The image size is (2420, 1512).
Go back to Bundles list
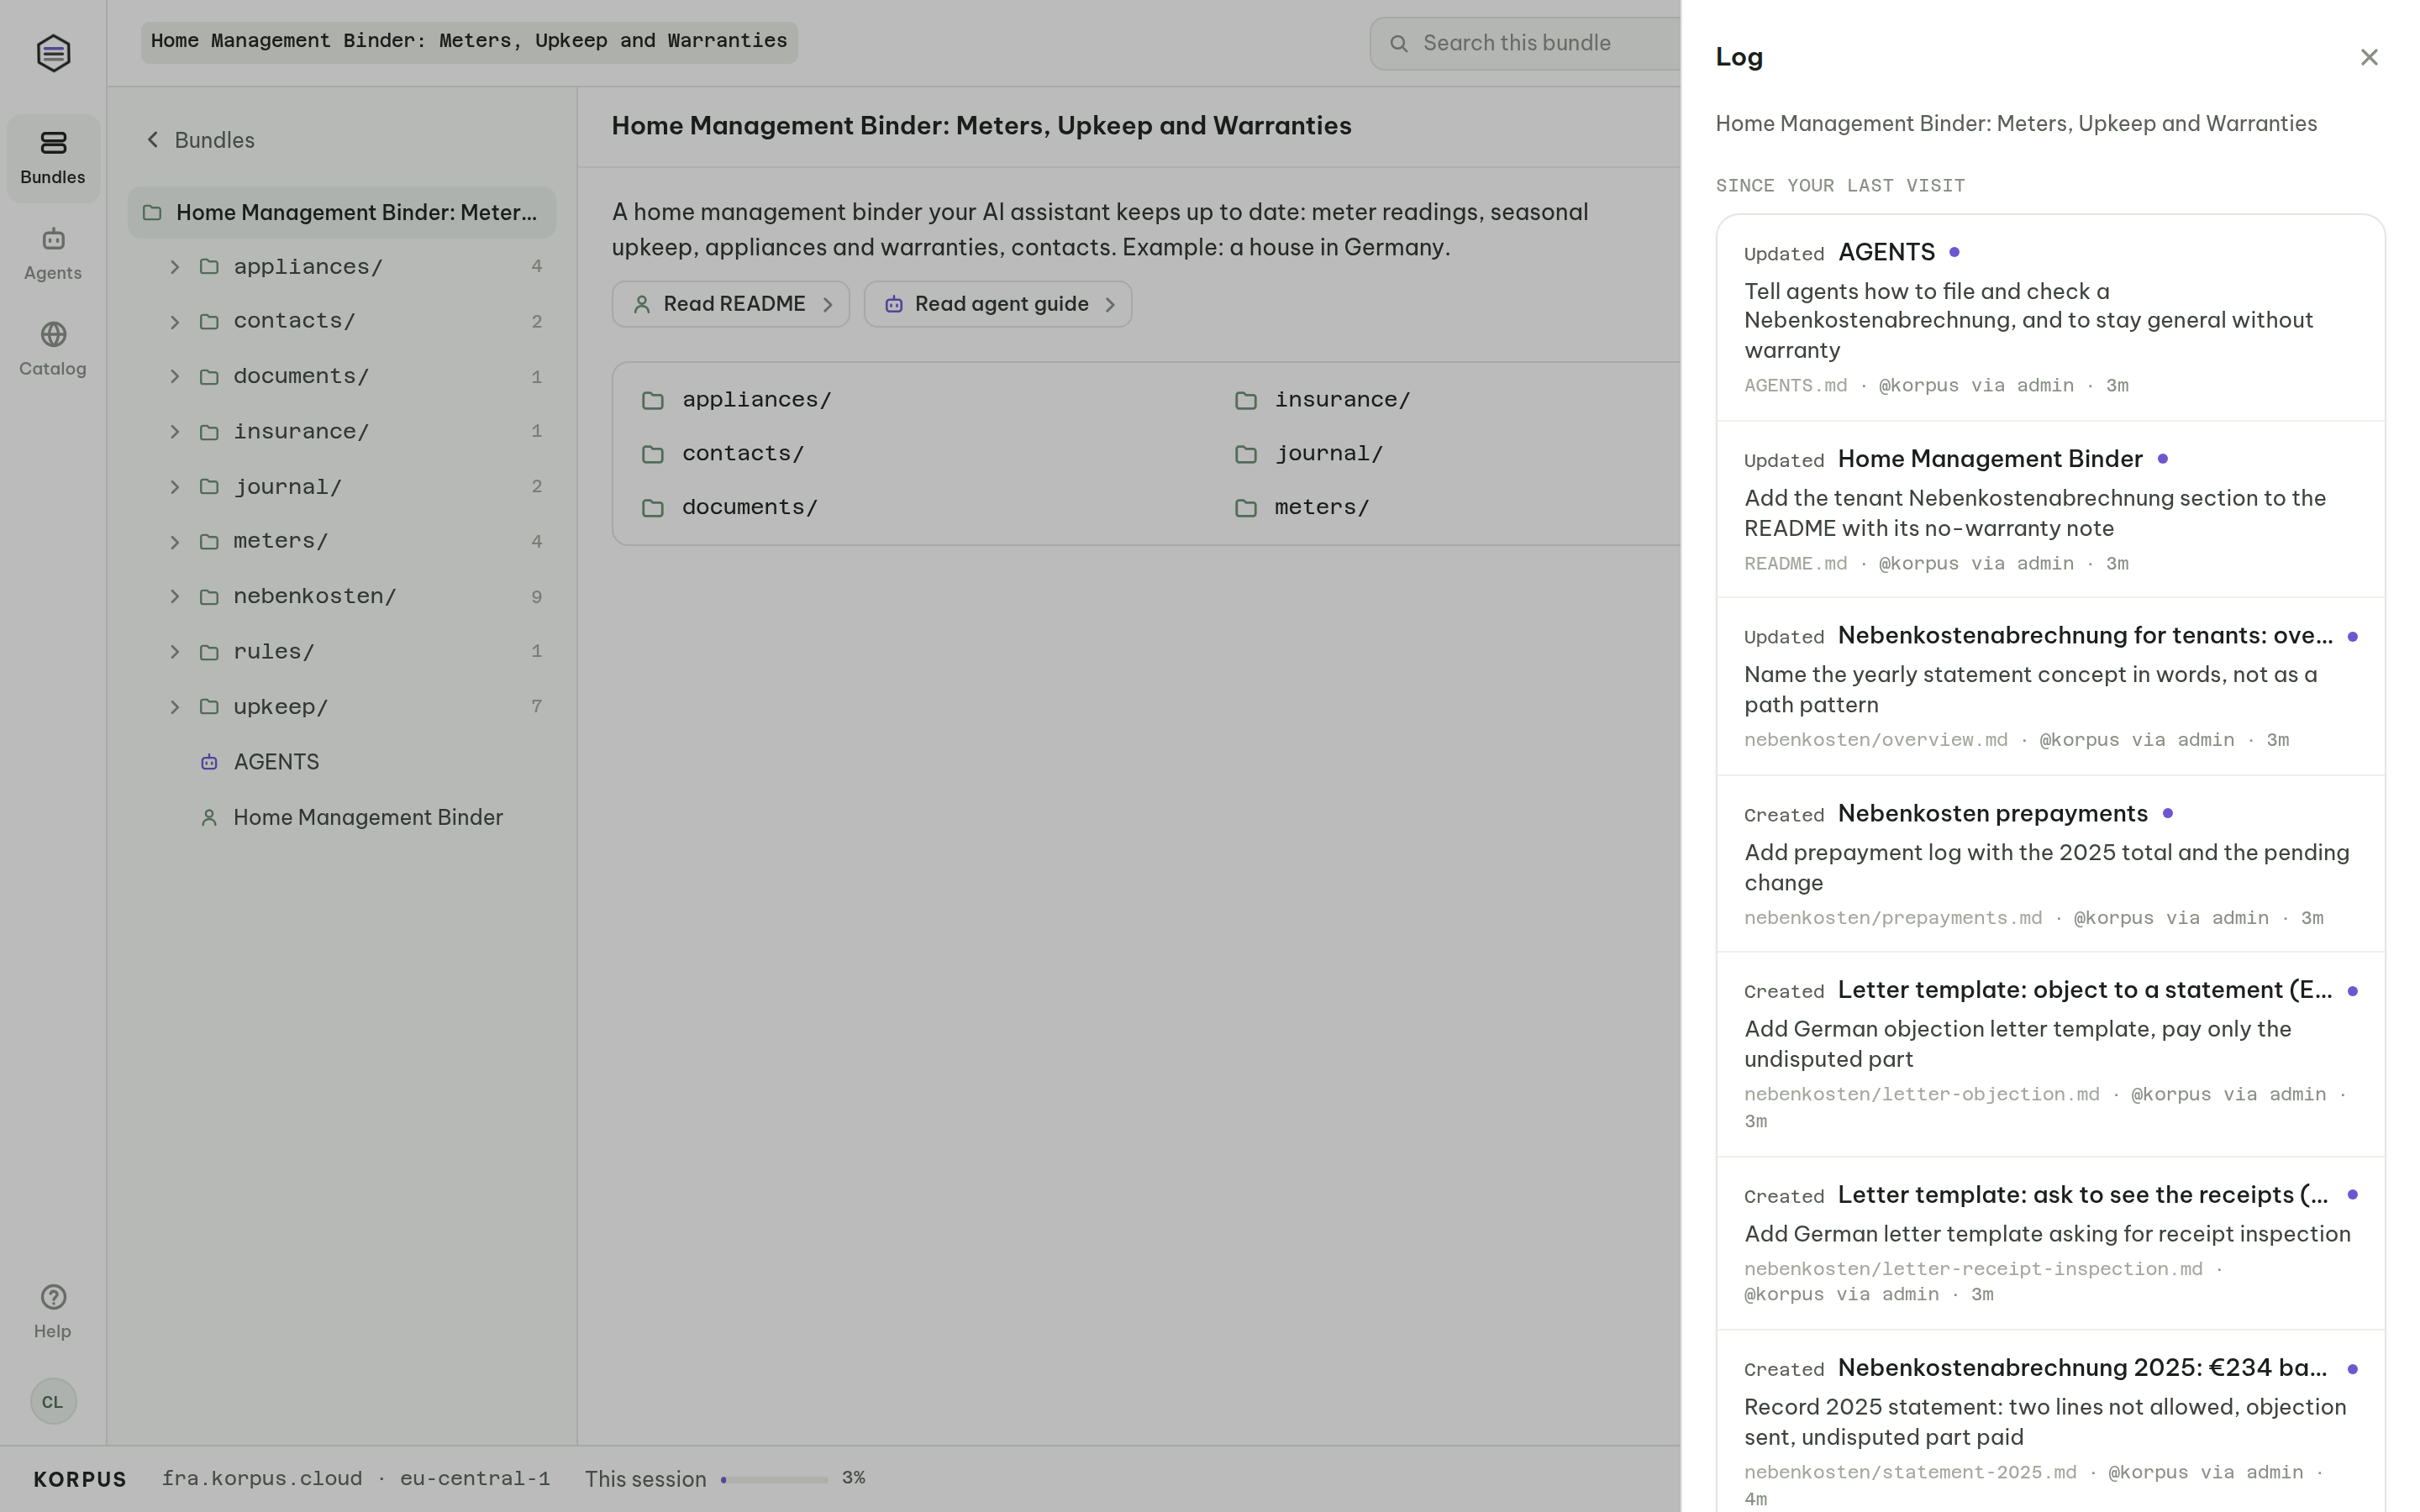[200, 140]
